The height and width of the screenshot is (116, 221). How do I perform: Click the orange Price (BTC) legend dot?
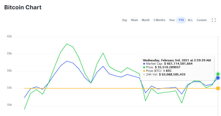(x=144, y=71)
